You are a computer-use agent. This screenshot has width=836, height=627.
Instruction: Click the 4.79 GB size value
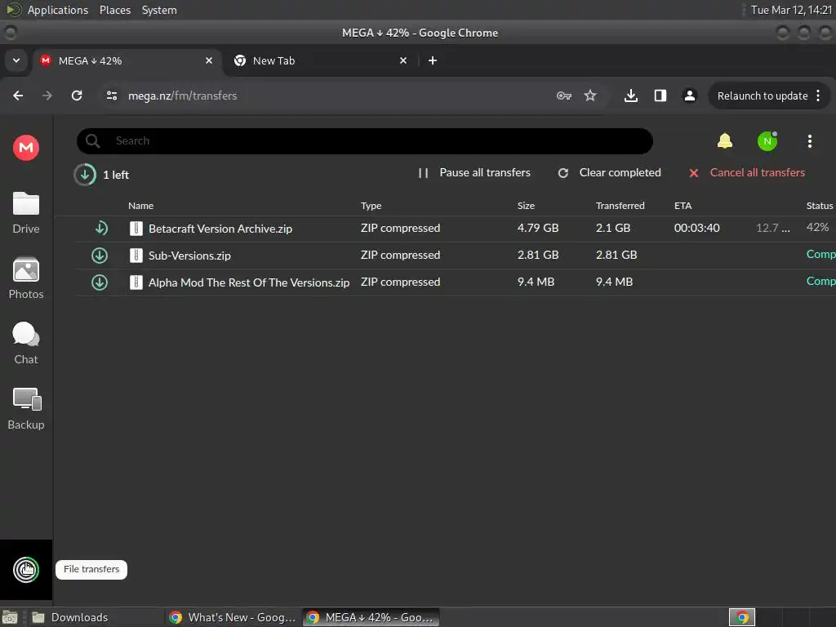pos(538,229)
